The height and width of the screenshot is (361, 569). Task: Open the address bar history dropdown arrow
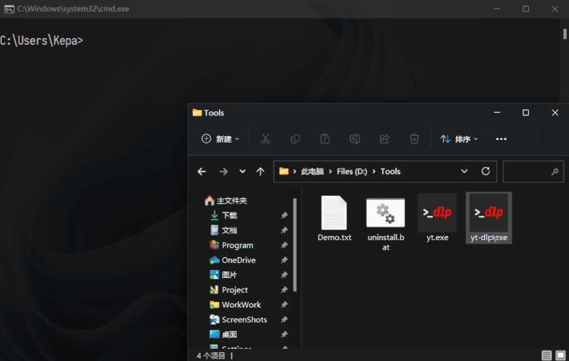(464, 171)
